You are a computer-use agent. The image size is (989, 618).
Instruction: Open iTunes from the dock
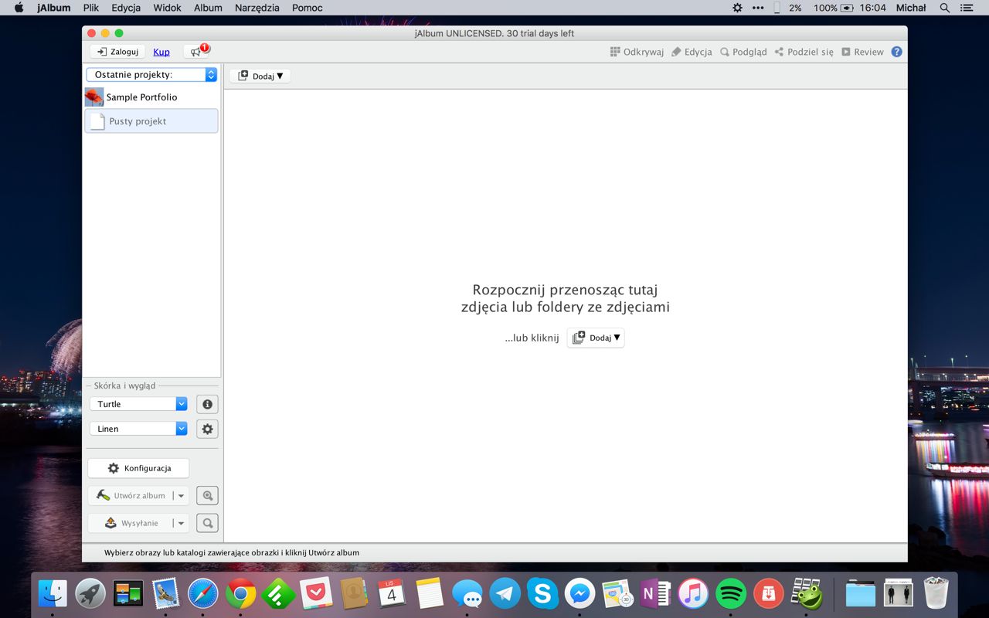click(693, 593)
